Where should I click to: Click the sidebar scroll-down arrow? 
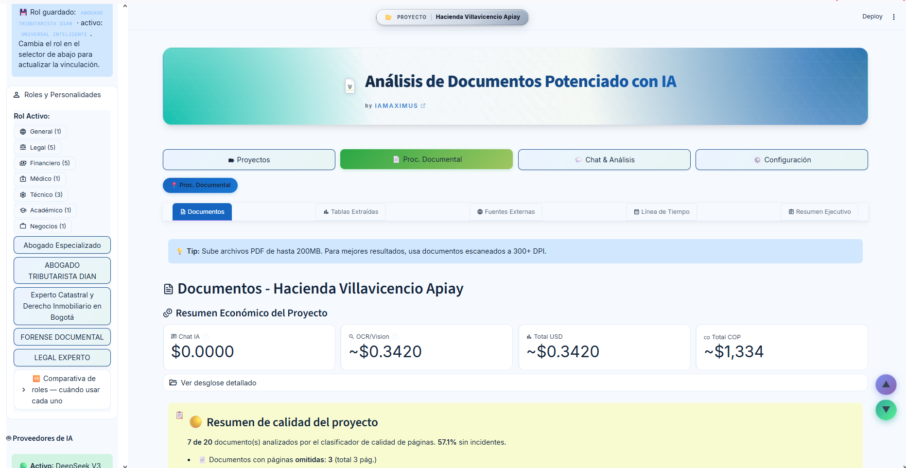tap(125, 466)
